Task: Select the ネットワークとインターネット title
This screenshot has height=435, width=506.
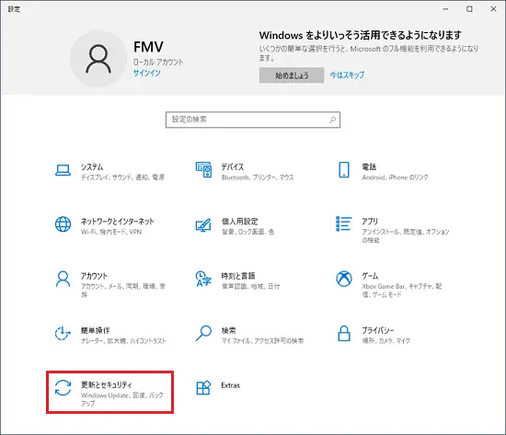Action: tap(117, 222)
